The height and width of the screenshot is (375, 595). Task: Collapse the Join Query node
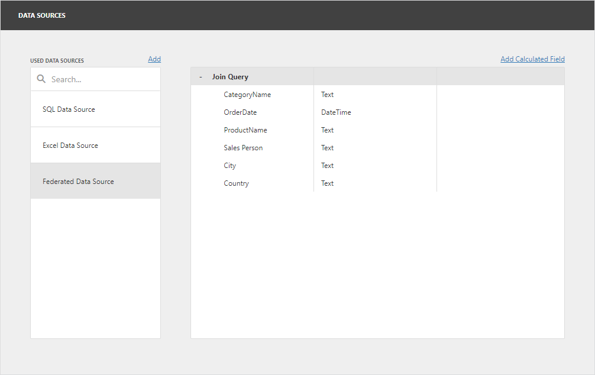201,76
